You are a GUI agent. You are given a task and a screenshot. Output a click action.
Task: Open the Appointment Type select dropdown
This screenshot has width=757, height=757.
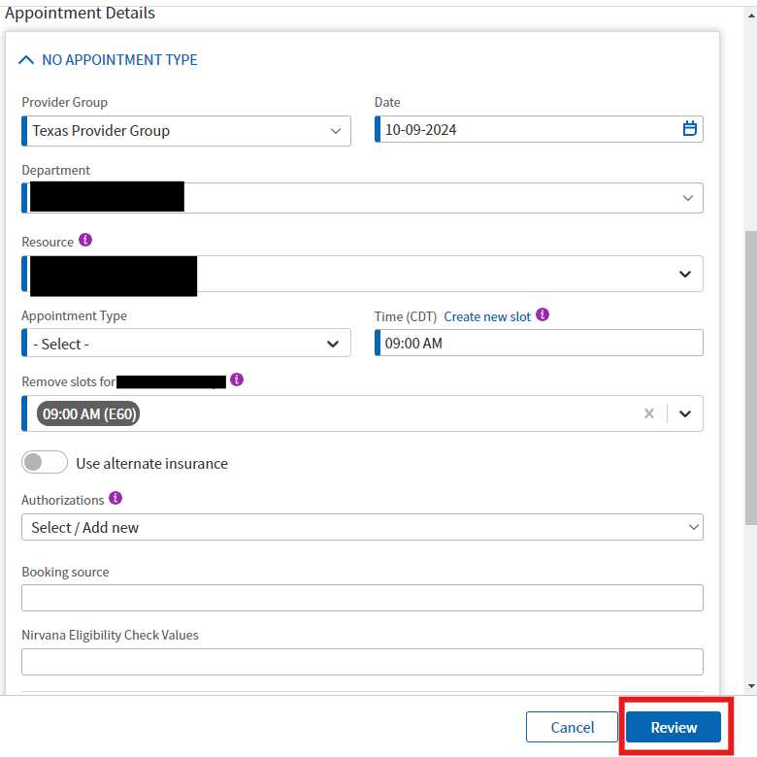point(186,344)
